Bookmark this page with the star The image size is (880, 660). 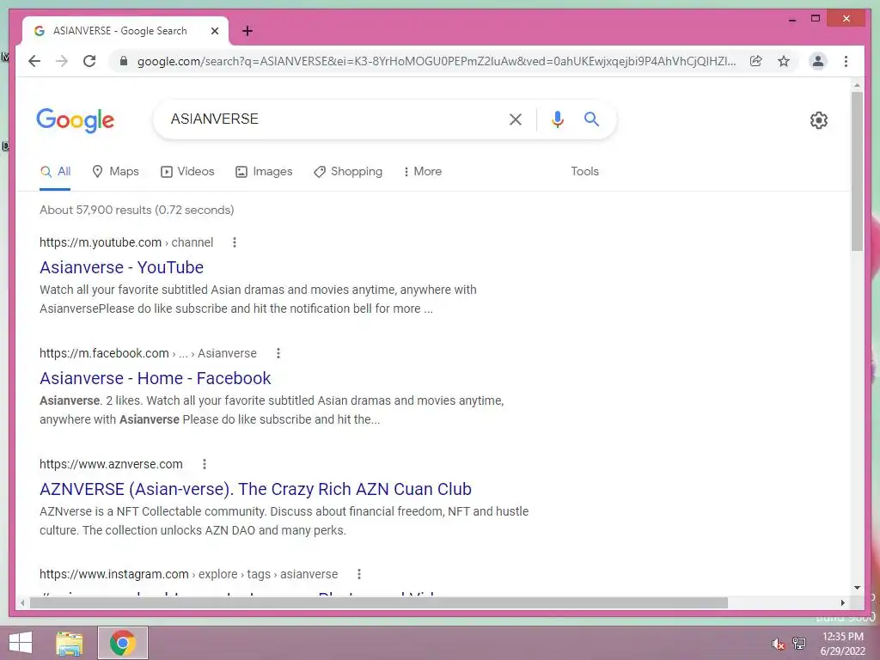[784, 61]
